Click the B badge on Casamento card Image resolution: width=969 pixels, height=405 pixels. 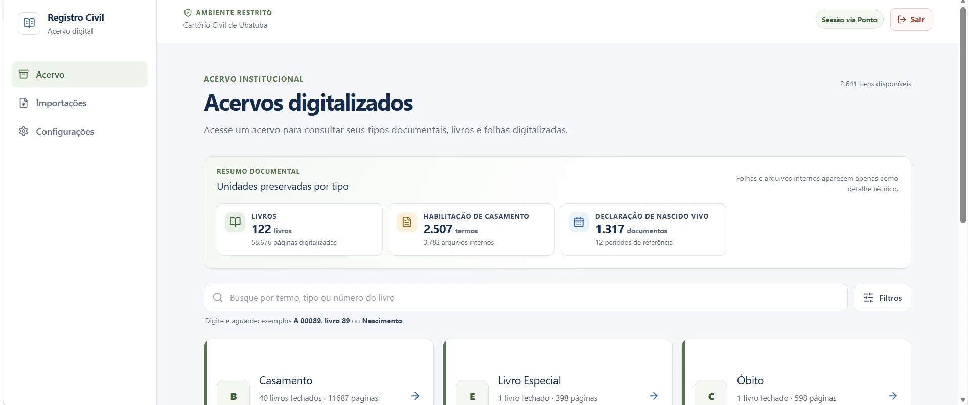click(234, 393)
